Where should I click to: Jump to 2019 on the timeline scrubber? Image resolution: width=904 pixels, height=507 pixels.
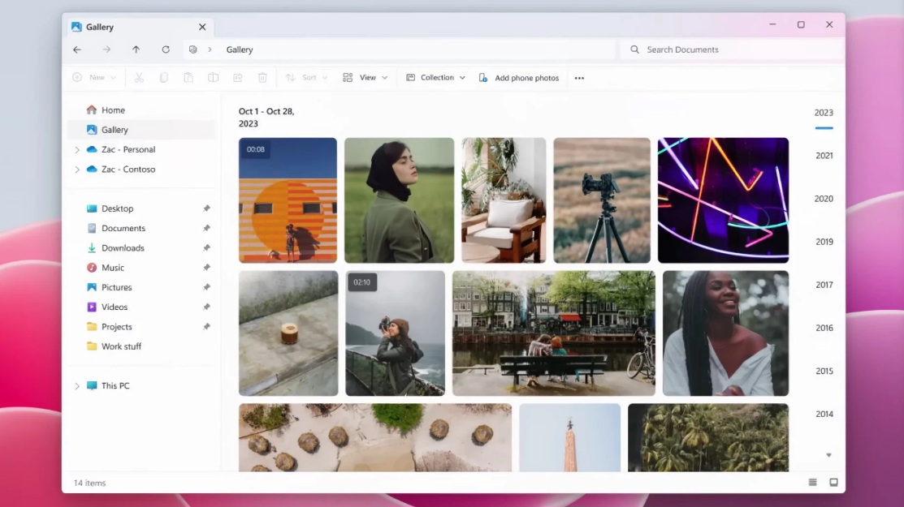[824, 241]
